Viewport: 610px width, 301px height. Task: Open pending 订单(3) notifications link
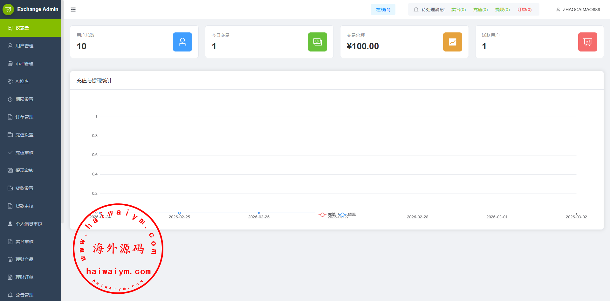pos(524,10)
